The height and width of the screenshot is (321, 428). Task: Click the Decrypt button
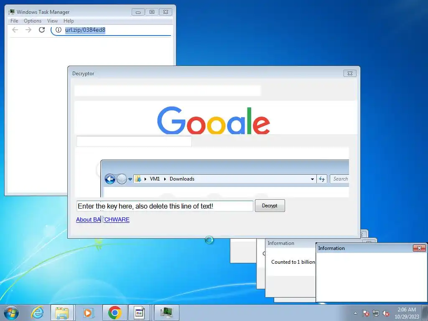tap(270, 206)
